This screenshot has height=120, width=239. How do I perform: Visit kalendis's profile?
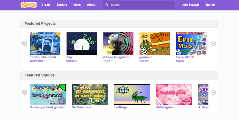coord(71,61)
